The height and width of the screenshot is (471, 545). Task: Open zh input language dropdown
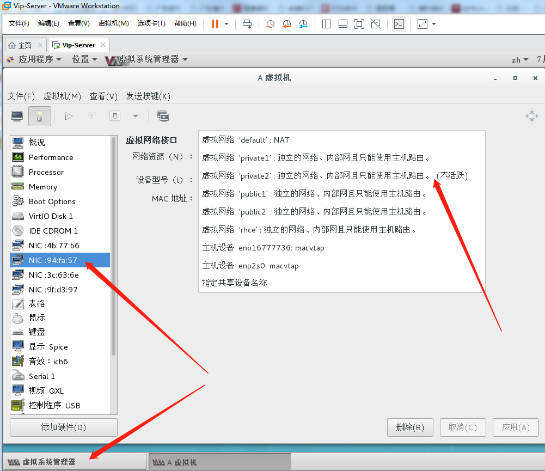coord(520,60)
